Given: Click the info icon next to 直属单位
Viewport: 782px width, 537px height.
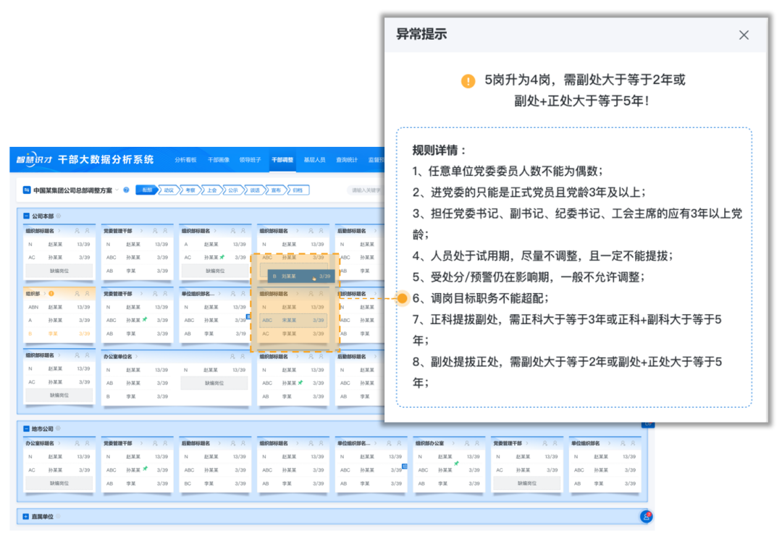Looking at the screenshot, I should (59, 517).
